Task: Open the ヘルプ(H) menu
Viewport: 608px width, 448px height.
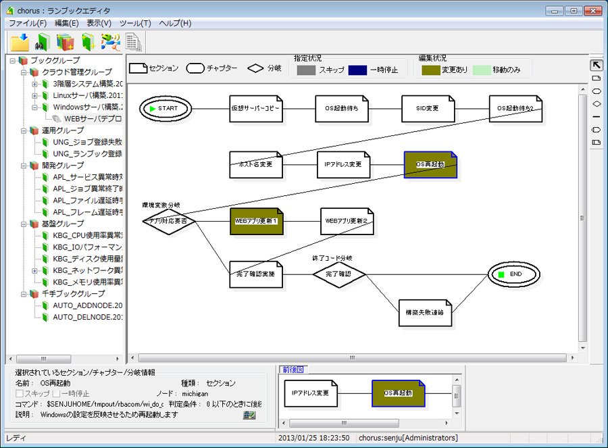Action: pos(175,23)
